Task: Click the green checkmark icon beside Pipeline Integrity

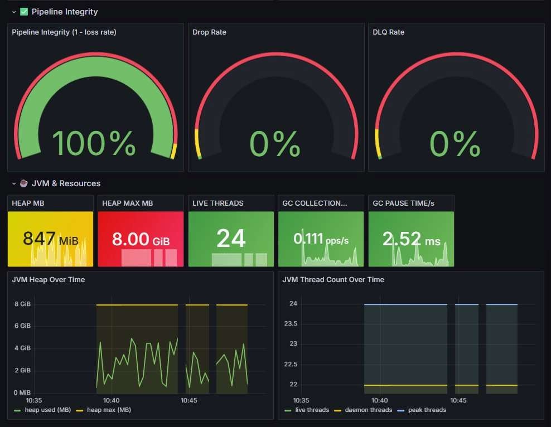Action: [24, 12]
